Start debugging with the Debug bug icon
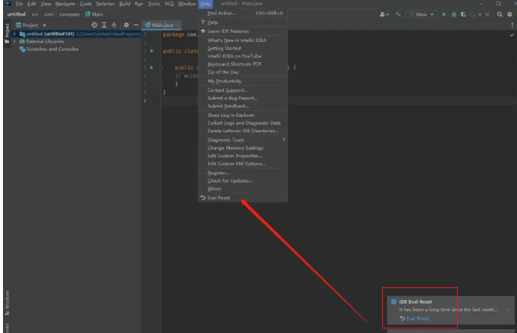Image resolution: width=517 pixels, height=333 pixels. coord(454,13)
